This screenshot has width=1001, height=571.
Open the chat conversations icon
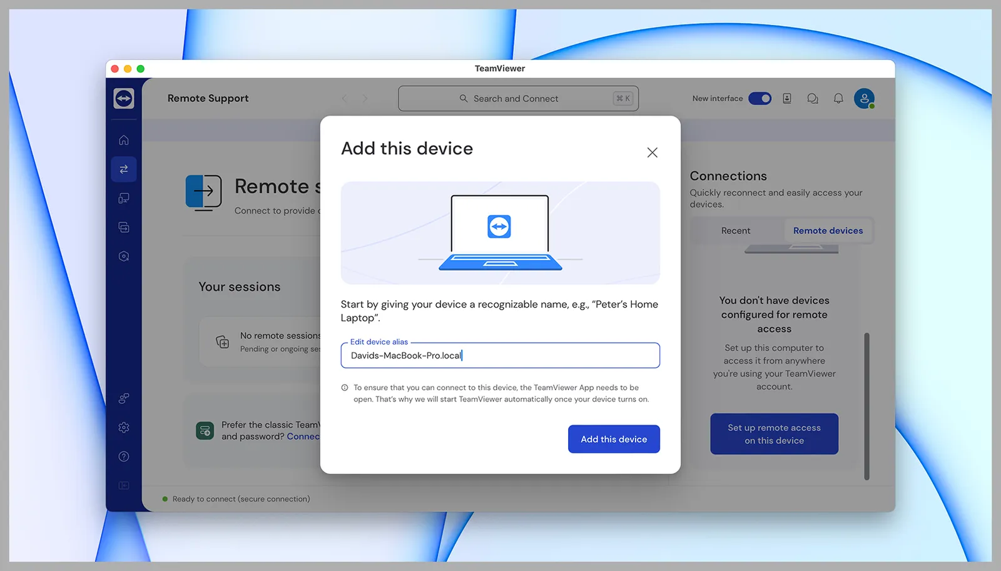[x=813, y=98]
